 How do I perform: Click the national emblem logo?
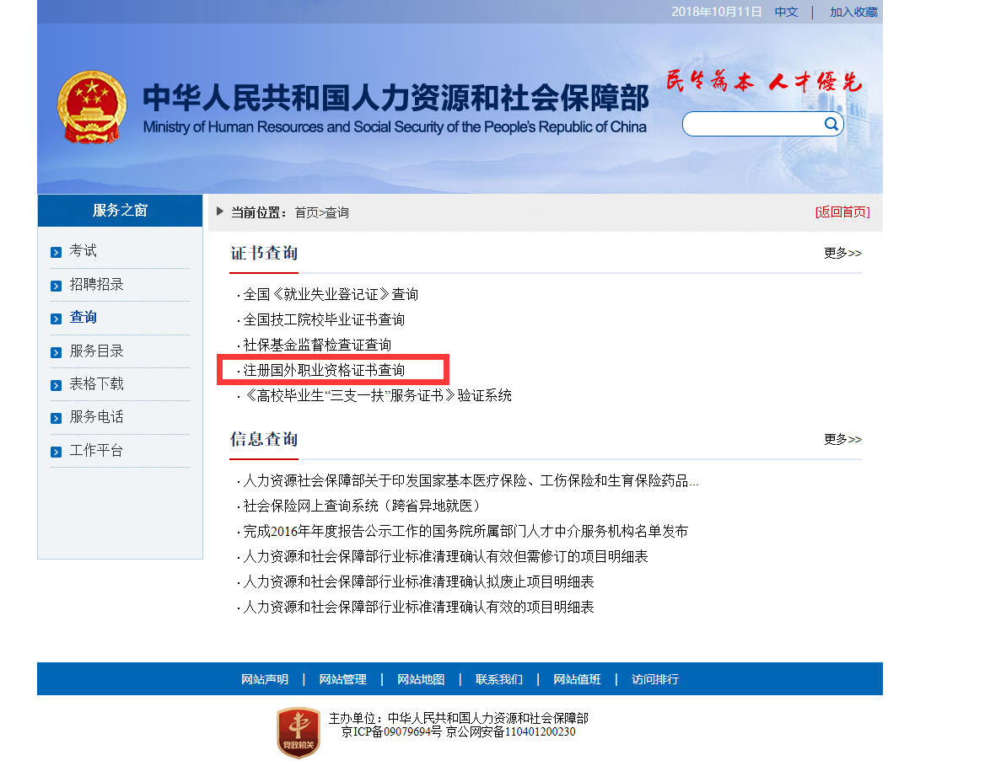91,106
